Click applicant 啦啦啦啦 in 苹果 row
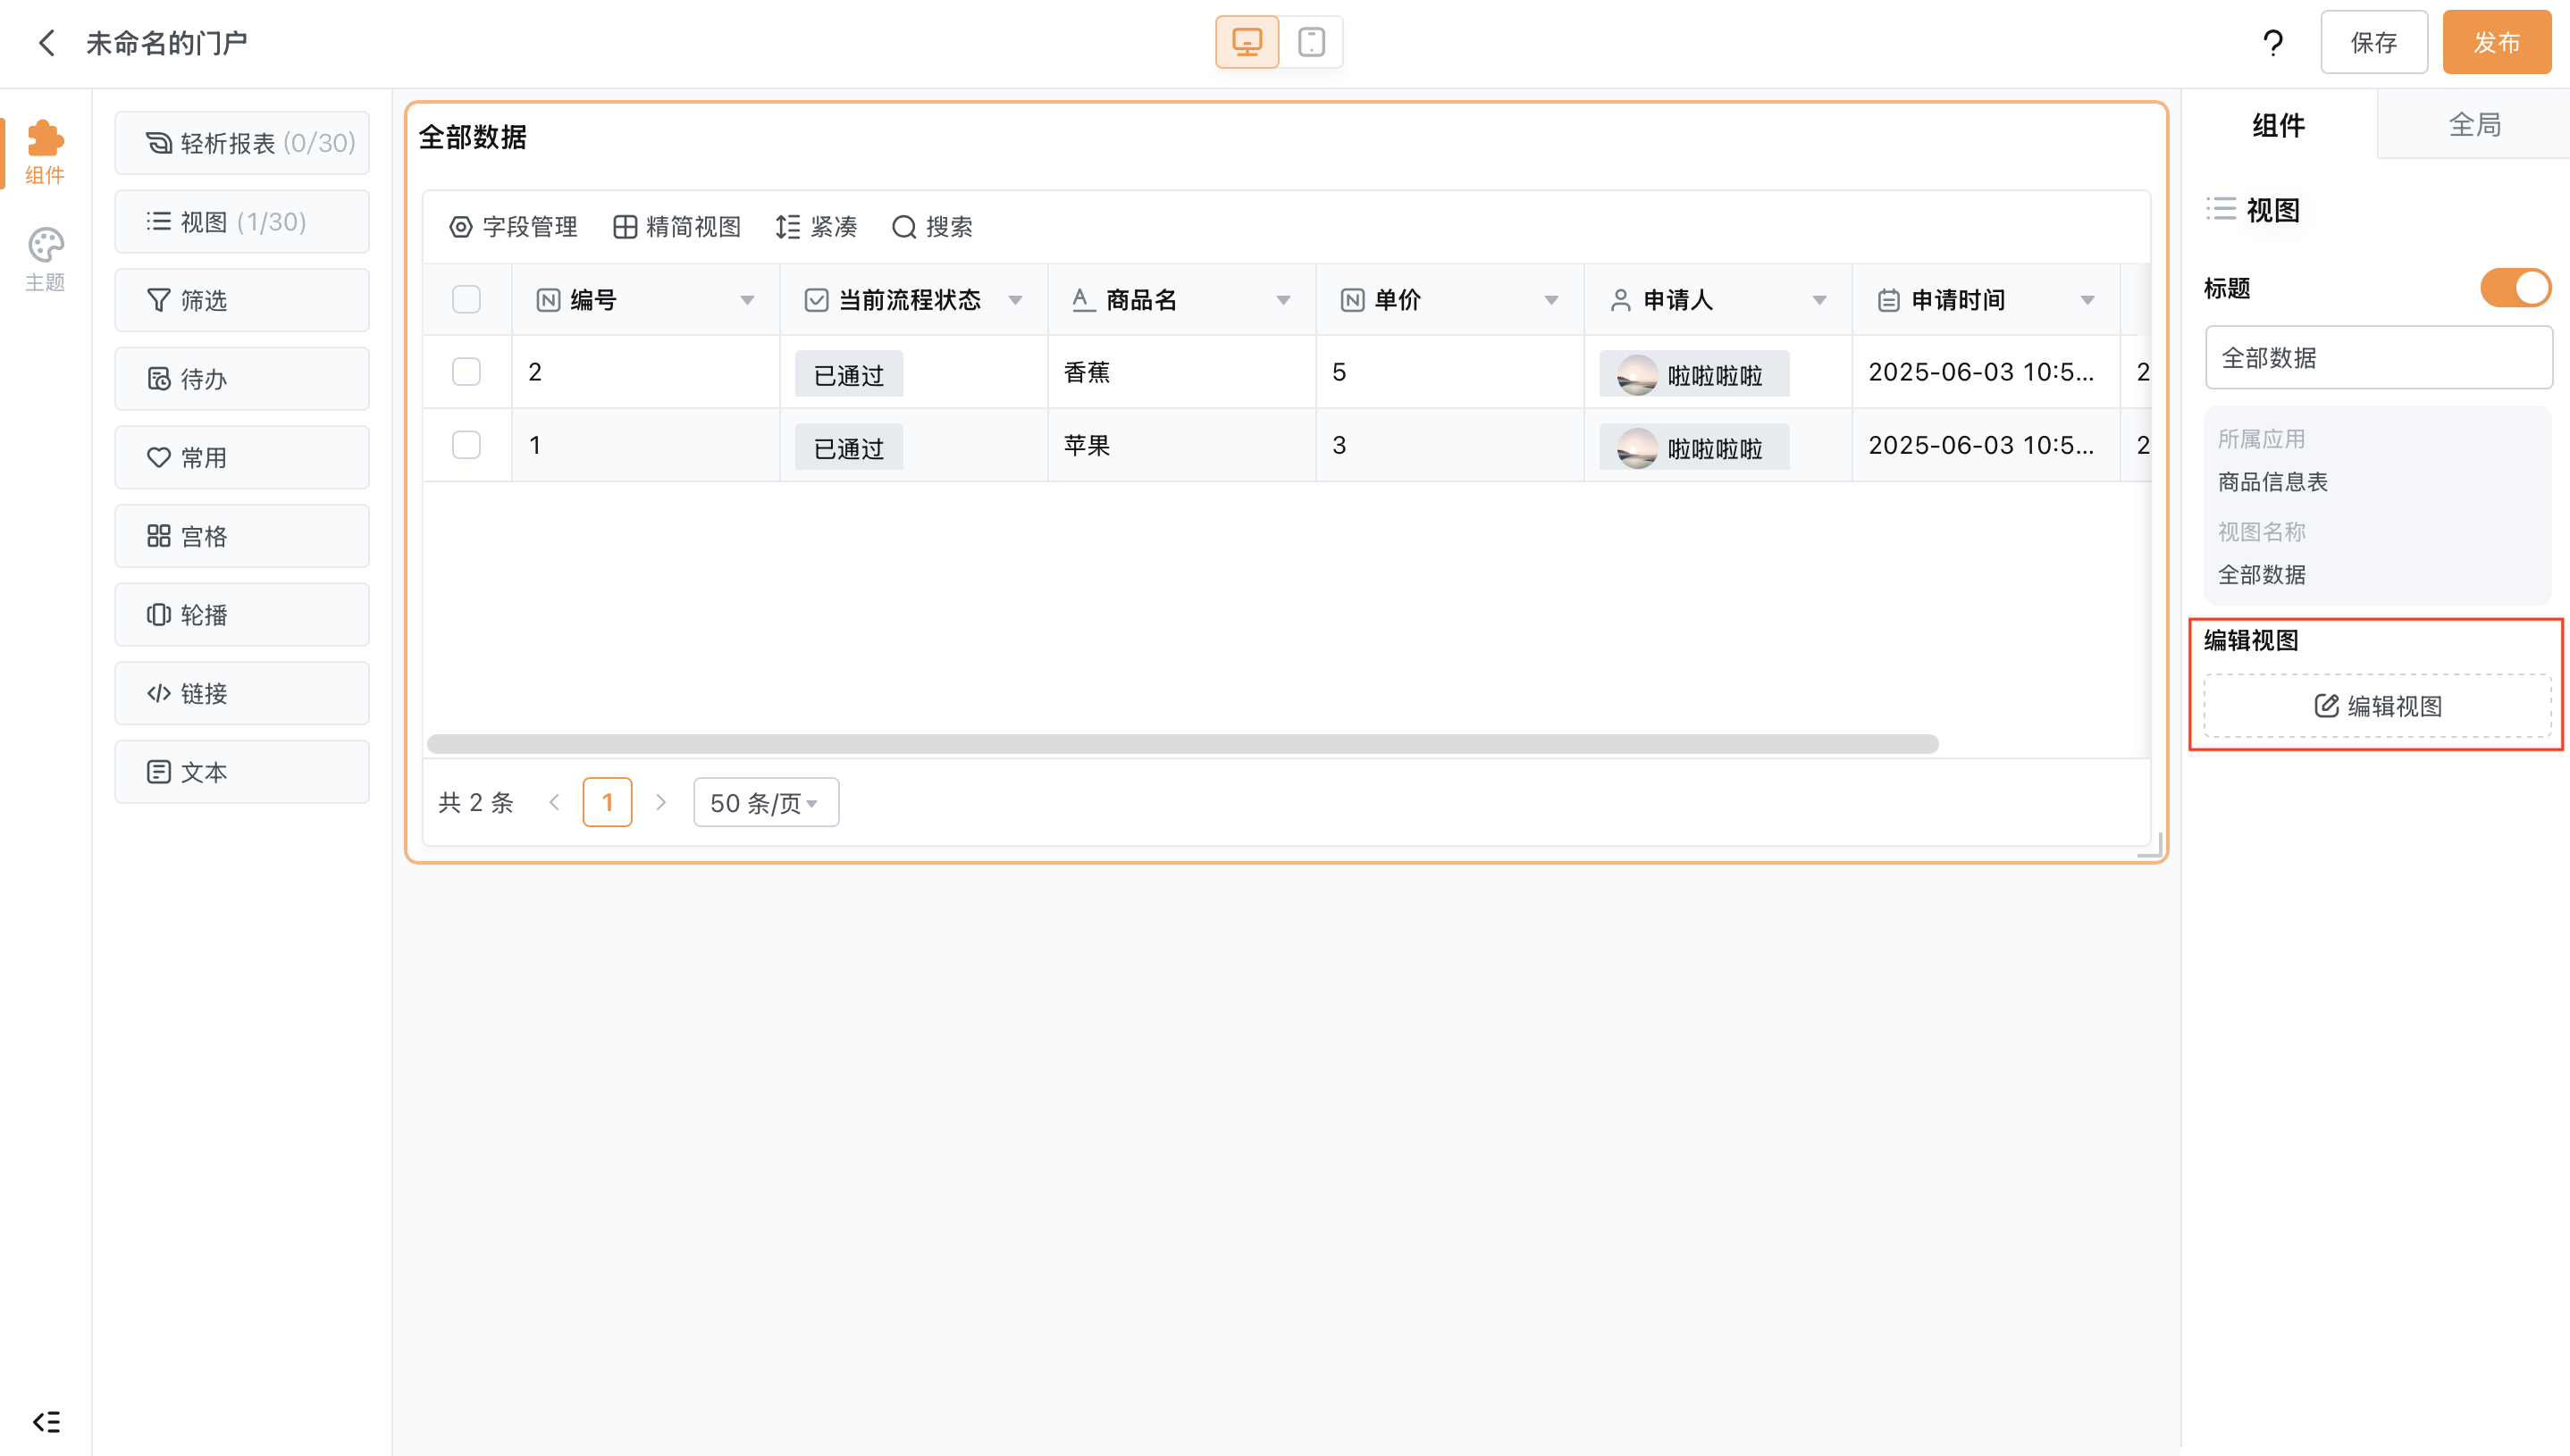 [x=1693, y=448]
